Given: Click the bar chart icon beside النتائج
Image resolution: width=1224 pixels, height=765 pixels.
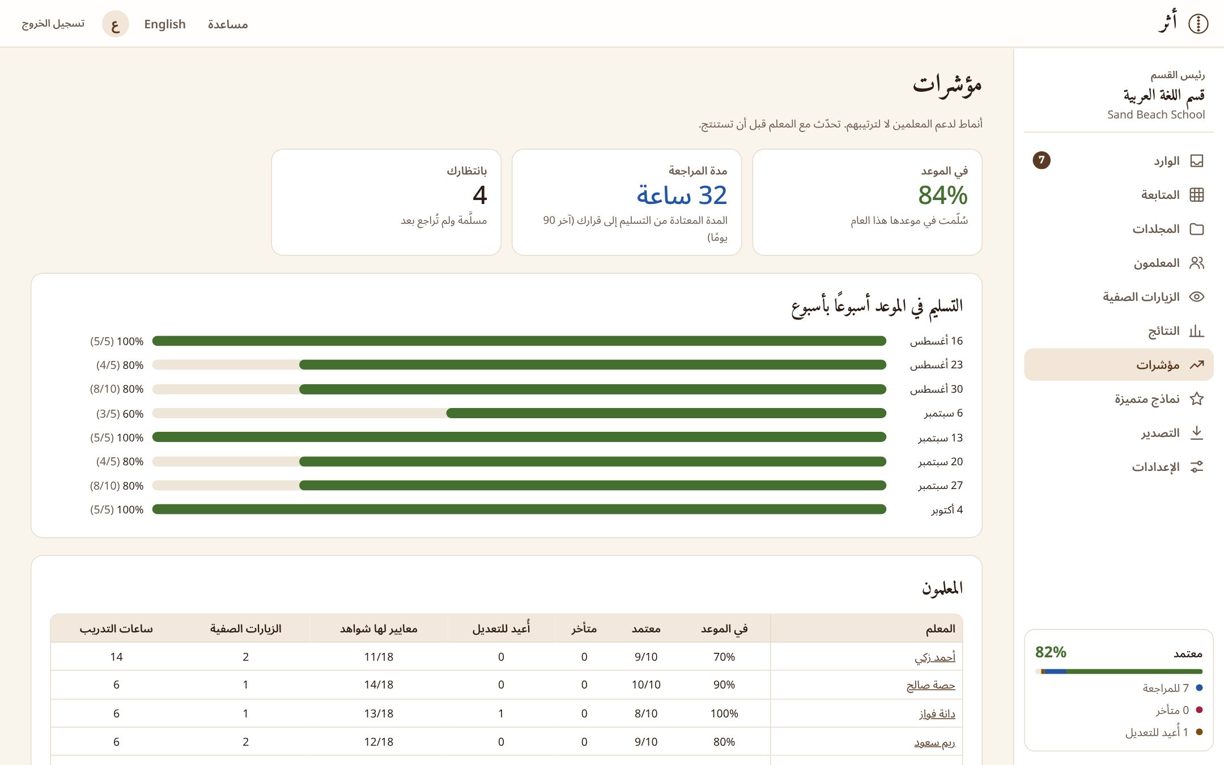Looking at the screenshot, I should (x=1197, y=331).
